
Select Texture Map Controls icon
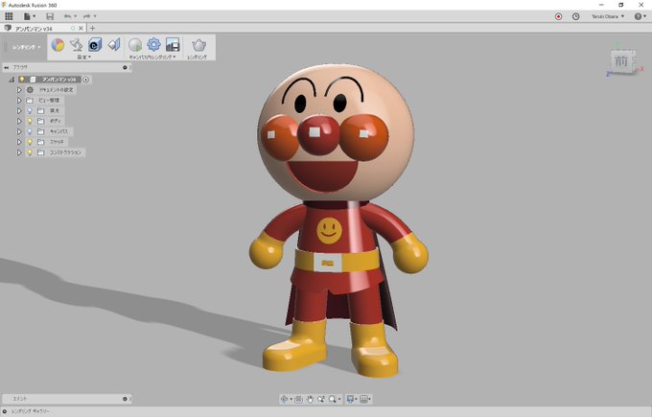(x=113, y=45)
